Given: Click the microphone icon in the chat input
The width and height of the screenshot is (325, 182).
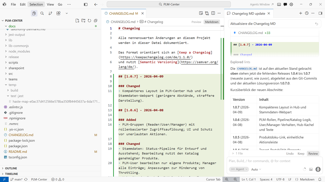Looking at the screenshot, I should point(318,169).
